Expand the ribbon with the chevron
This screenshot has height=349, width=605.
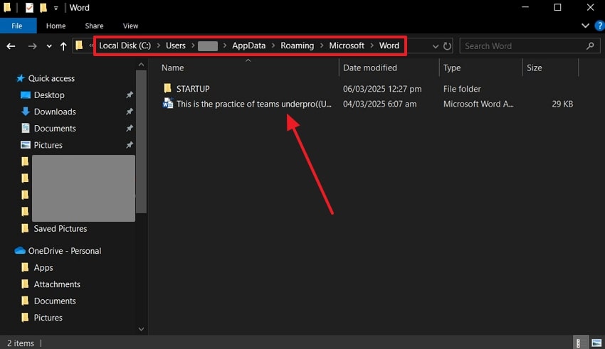(x=585, y=26)
